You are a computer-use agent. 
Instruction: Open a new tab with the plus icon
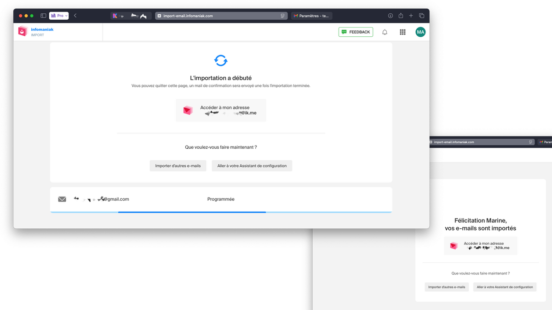[x=411, y=16]
